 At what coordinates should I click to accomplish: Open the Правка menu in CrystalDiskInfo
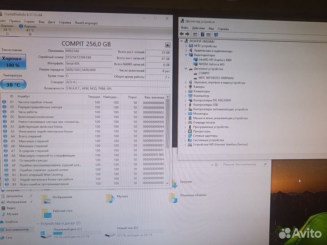(15, 21)
